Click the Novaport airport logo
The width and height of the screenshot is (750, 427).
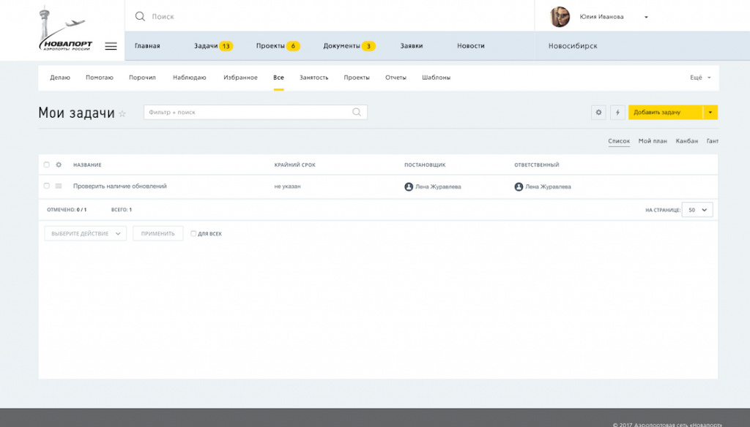[66, 31]
